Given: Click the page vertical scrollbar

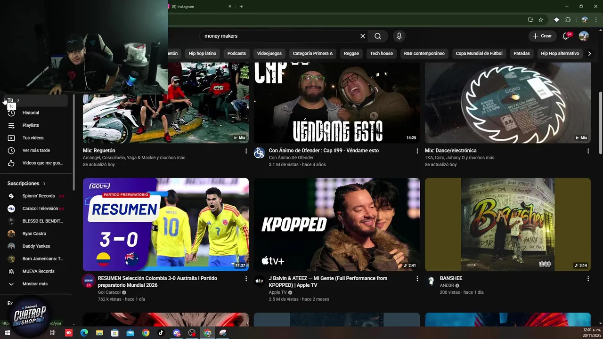Looking at the screenshot, I should (600, 122).
